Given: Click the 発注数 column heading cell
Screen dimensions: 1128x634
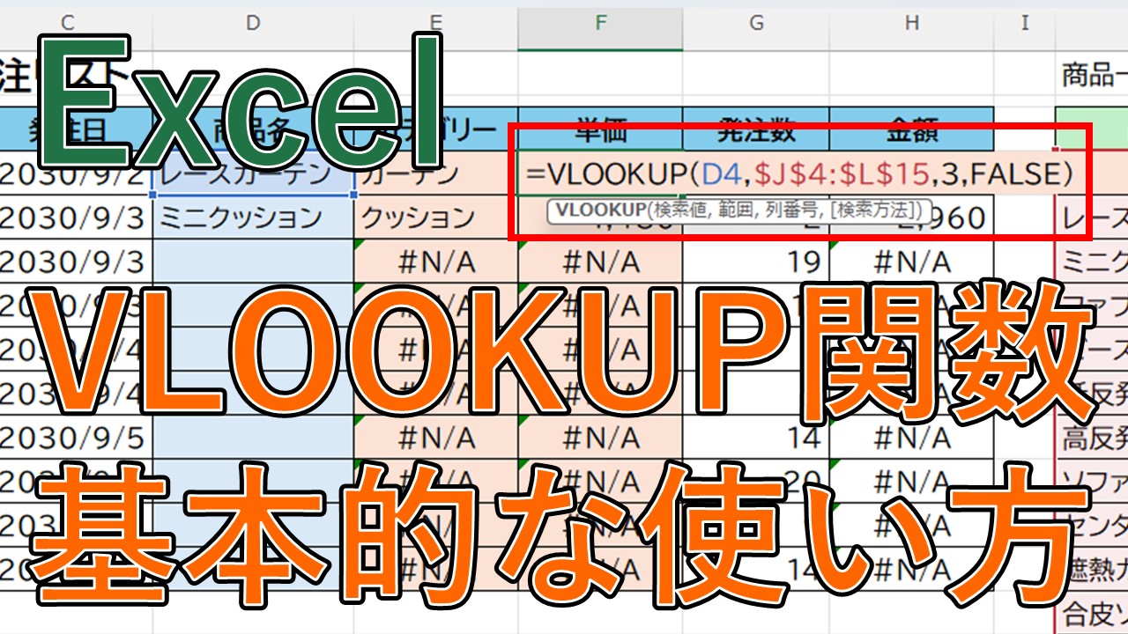Looking at the screenshot, I should click(755, 130).
